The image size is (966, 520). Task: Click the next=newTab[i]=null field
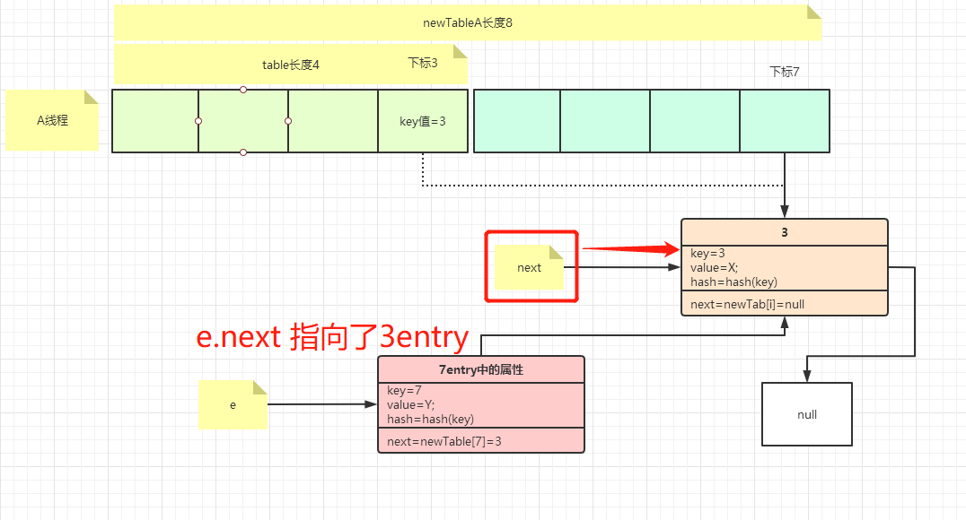coord(784,303)
